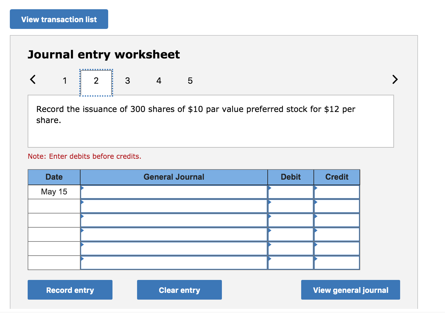
Task: Go to next entry with right chevron
Action: pyautogui.click(x=395, y=79)
